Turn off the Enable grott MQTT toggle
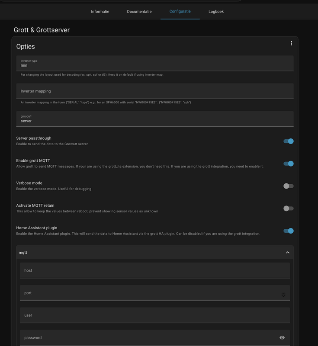 287,163
